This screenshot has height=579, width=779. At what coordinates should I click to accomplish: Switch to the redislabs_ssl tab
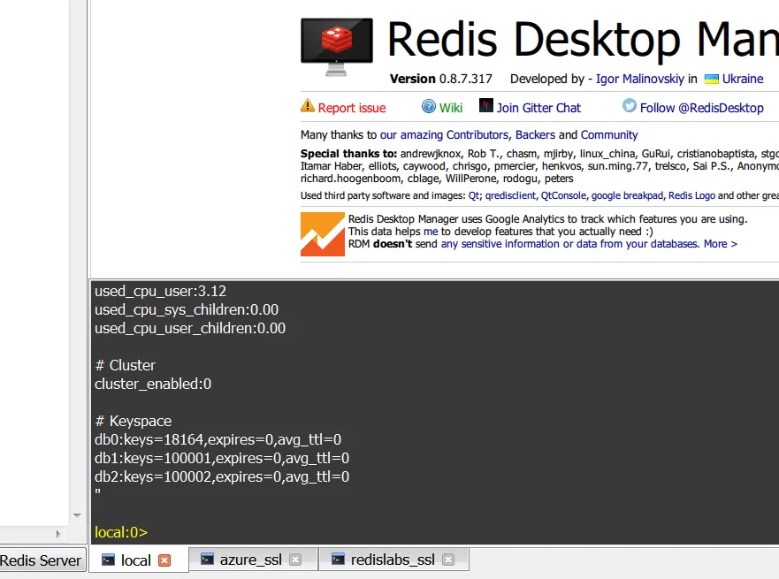(393, 560)
